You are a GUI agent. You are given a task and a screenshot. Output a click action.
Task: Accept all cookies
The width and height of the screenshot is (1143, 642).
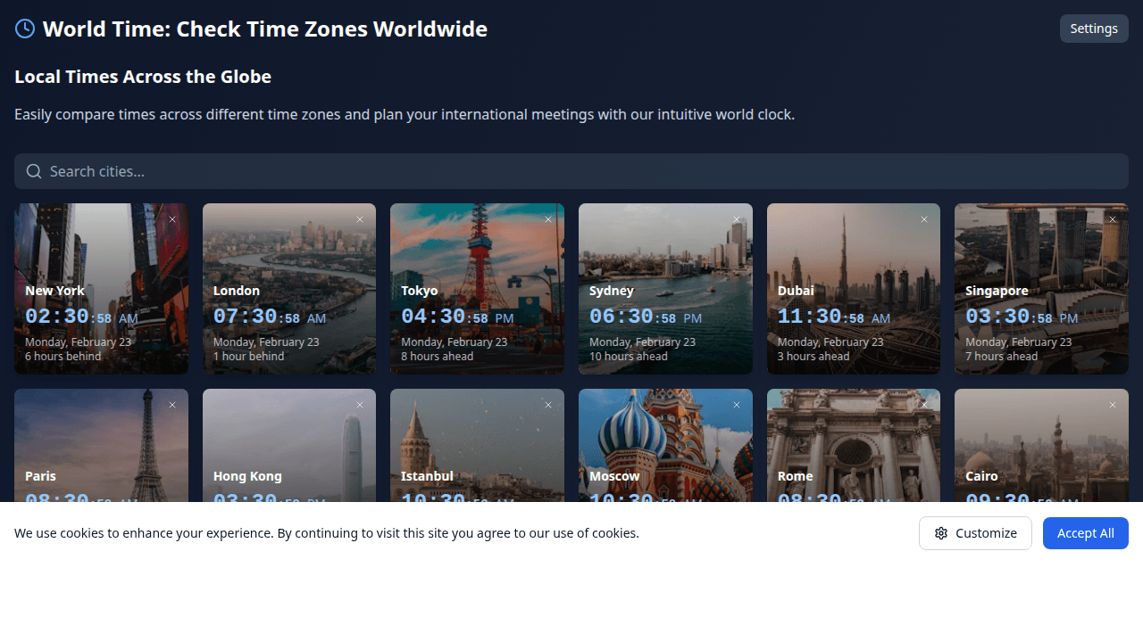1085,532
